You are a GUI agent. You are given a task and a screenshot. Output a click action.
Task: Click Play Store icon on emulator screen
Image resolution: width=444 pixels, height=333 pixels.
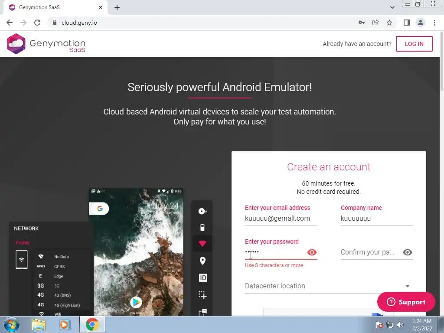(136, 302)
